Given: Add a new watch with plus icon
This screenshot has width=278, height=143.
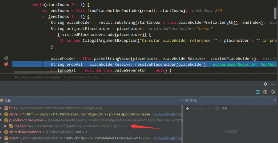Looking at the screenshot, I should click(188, 109).
